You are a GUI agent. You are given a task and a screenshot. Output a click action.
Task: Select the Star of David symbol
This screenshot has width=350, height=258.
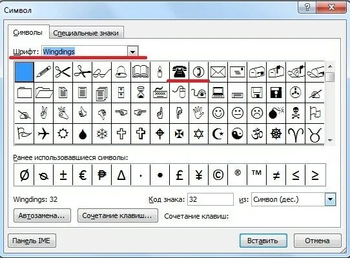199,134
